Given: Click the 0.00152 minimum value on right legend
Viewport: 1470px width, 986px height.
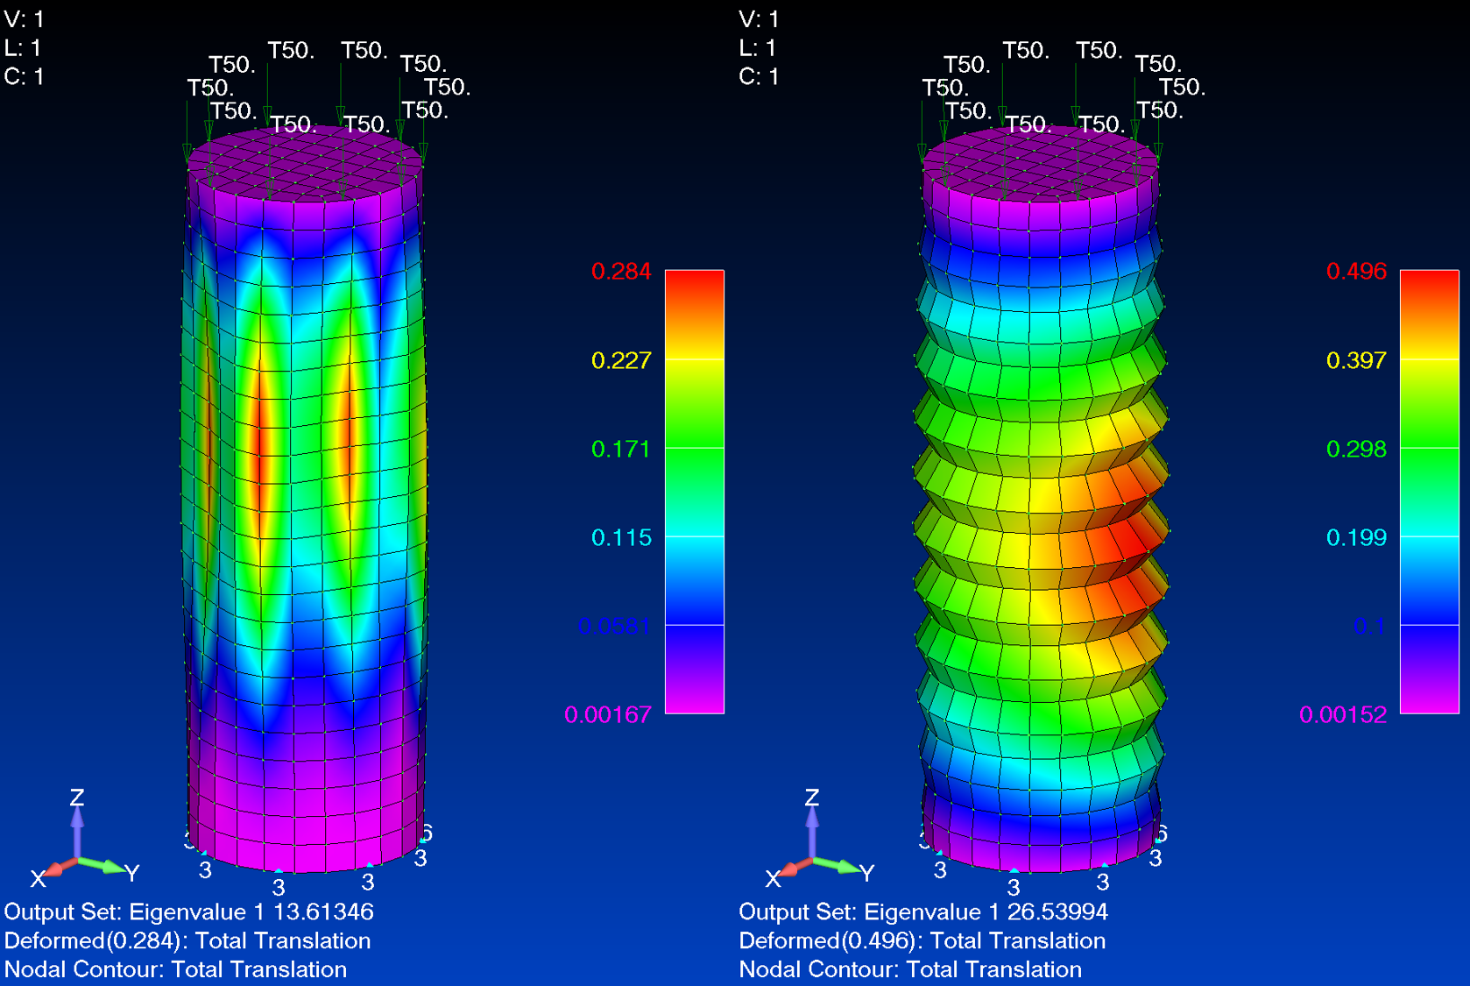Looking at the screenshot, I should (1346, 715).
